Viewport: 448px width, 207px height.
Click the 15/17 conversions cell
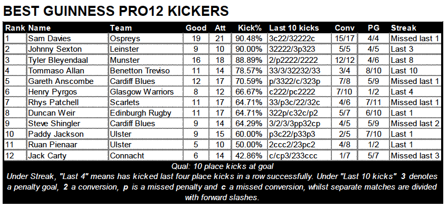point(345,39)
